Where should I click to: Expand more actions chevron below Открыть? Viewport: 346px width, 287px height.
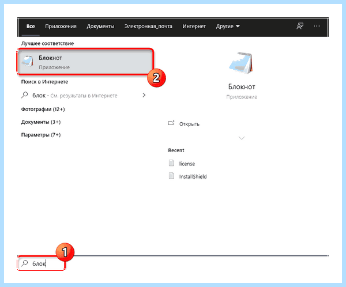point(242,138)
